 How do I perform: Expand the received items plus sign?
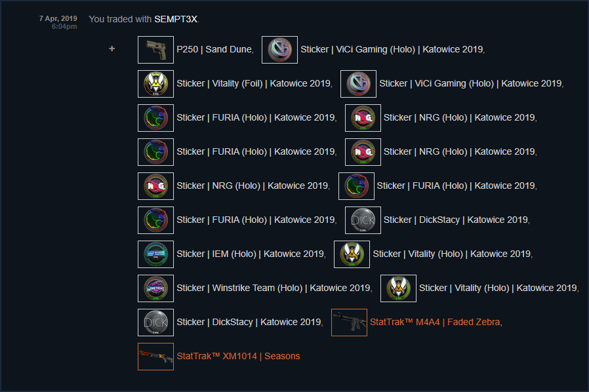coord(112,49)
